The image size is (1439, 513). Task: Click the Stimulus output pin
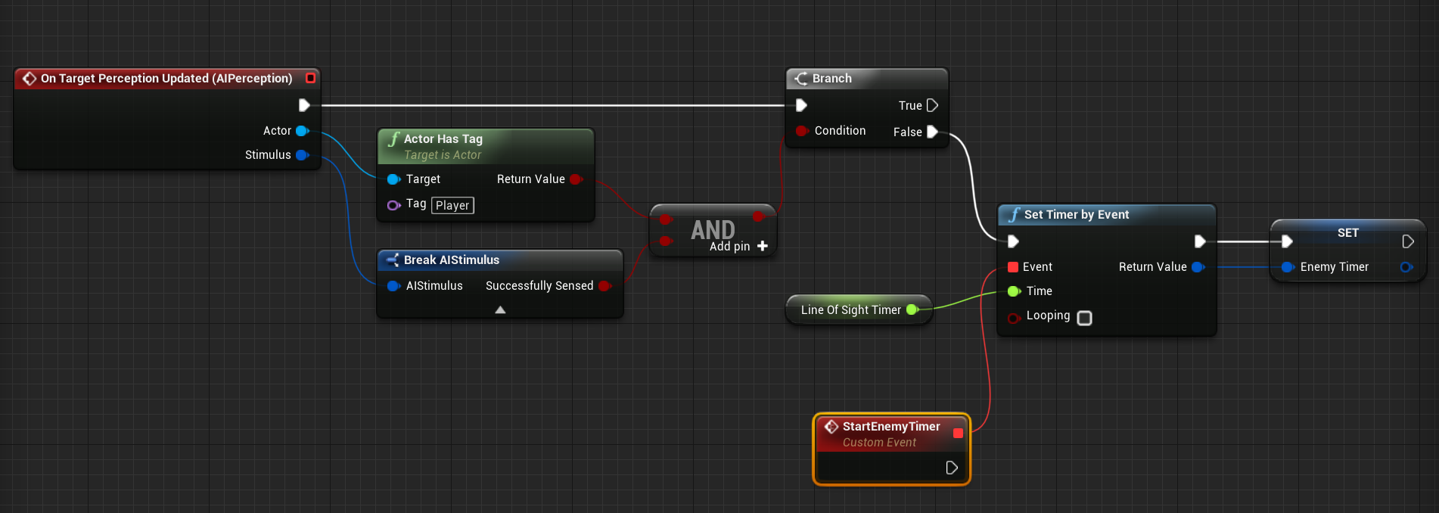coord(303,155)
